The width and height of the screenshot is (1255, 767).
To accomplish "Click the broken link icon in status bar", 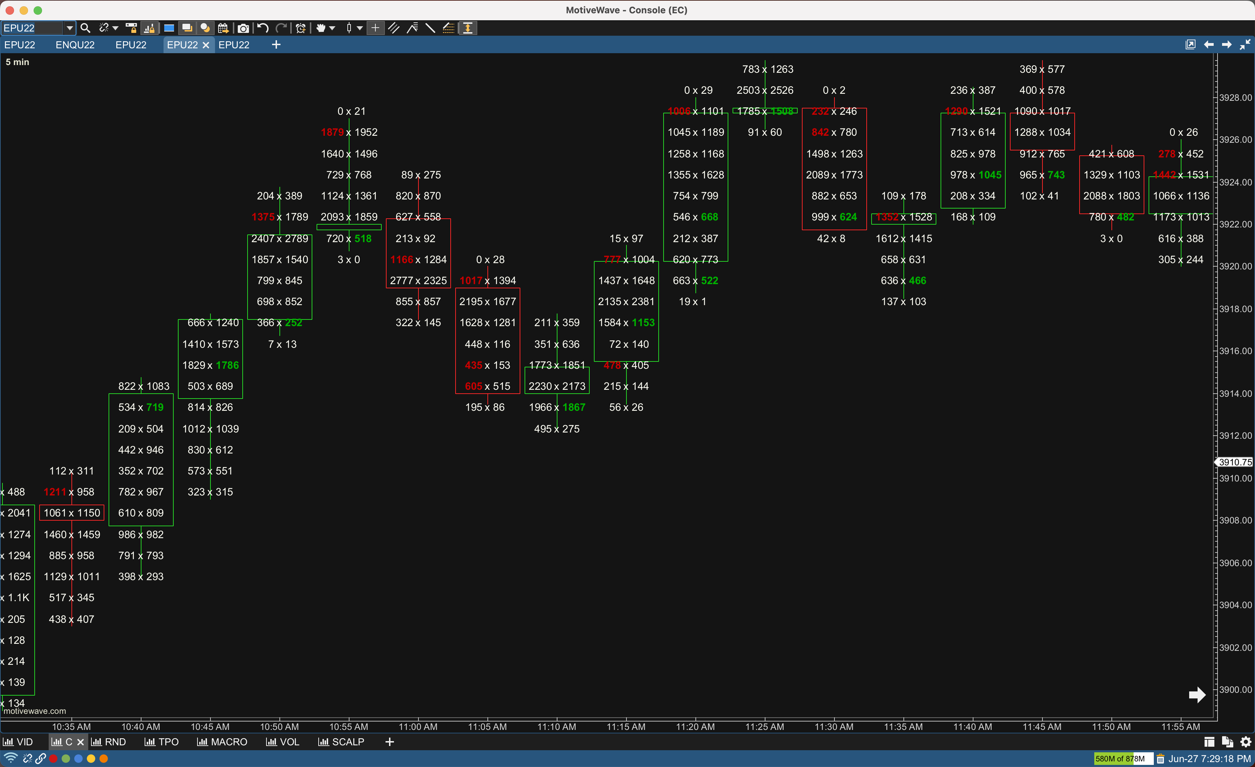I will pos(28,758).
